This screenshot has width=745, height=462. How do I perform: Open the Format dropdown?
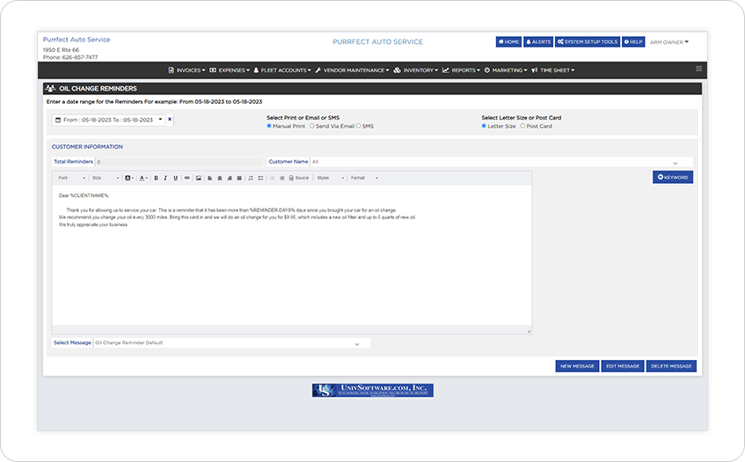[x=364, y=179]
